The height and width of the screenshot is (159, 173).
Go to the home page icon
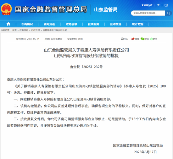click(x=8, y=24)
